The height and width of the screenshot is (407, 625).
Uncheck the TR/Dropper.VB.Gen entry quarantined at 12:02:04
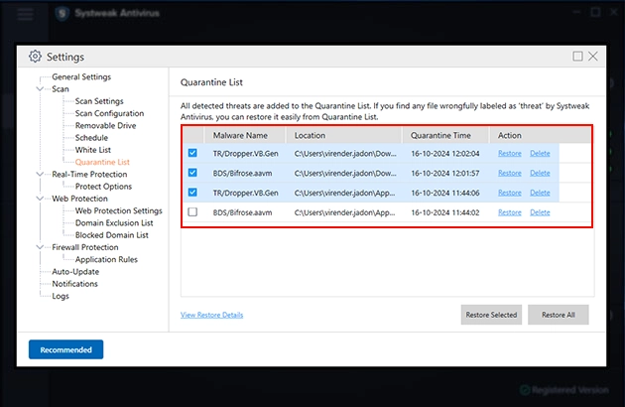192,153
